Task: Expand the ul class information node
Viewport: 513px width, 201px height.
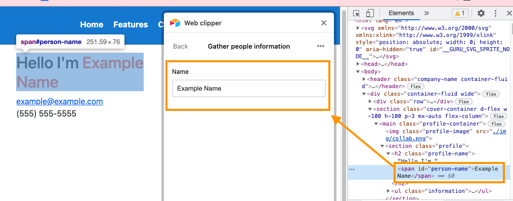Action: click(389, 191)
